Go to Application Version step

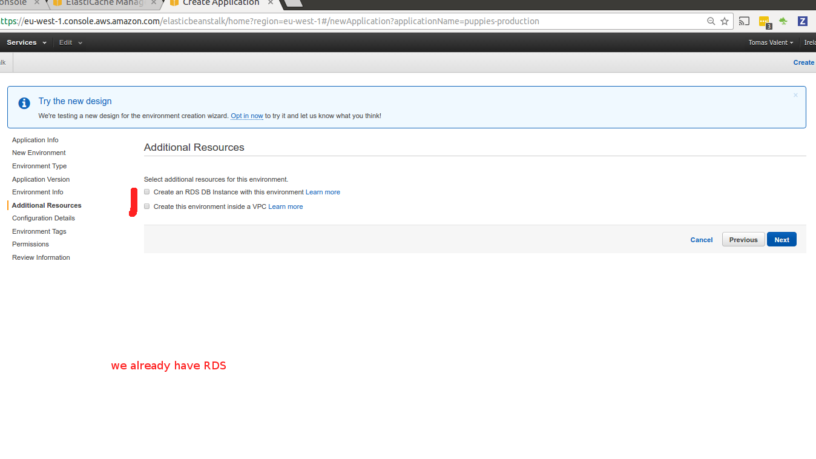41,179
